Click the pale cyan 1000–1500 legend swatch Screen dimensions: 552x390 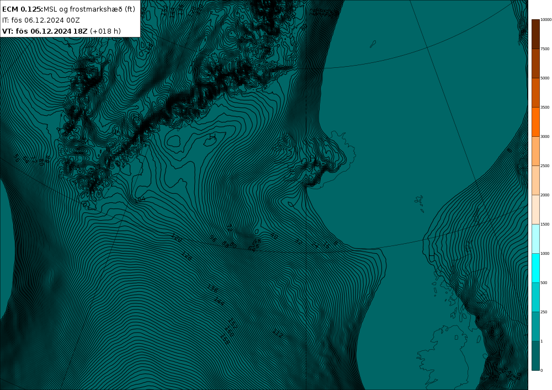[535, 239]
